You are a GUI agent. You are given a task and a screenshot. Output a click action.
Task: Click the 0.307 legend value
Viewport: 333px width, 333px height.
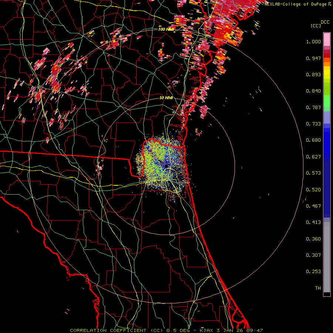coord(313,255)
